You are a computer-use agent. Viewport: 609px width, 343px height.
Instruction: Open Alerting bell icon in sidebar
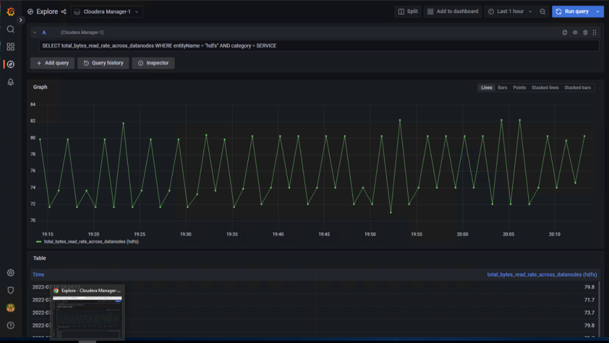(10, 82)
